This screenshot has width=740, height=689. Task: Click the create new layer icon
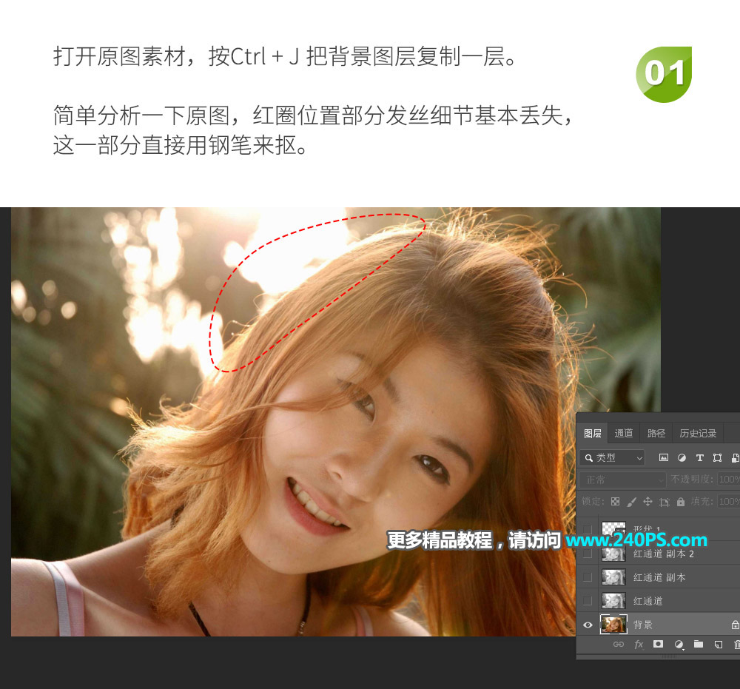[718, 645]
